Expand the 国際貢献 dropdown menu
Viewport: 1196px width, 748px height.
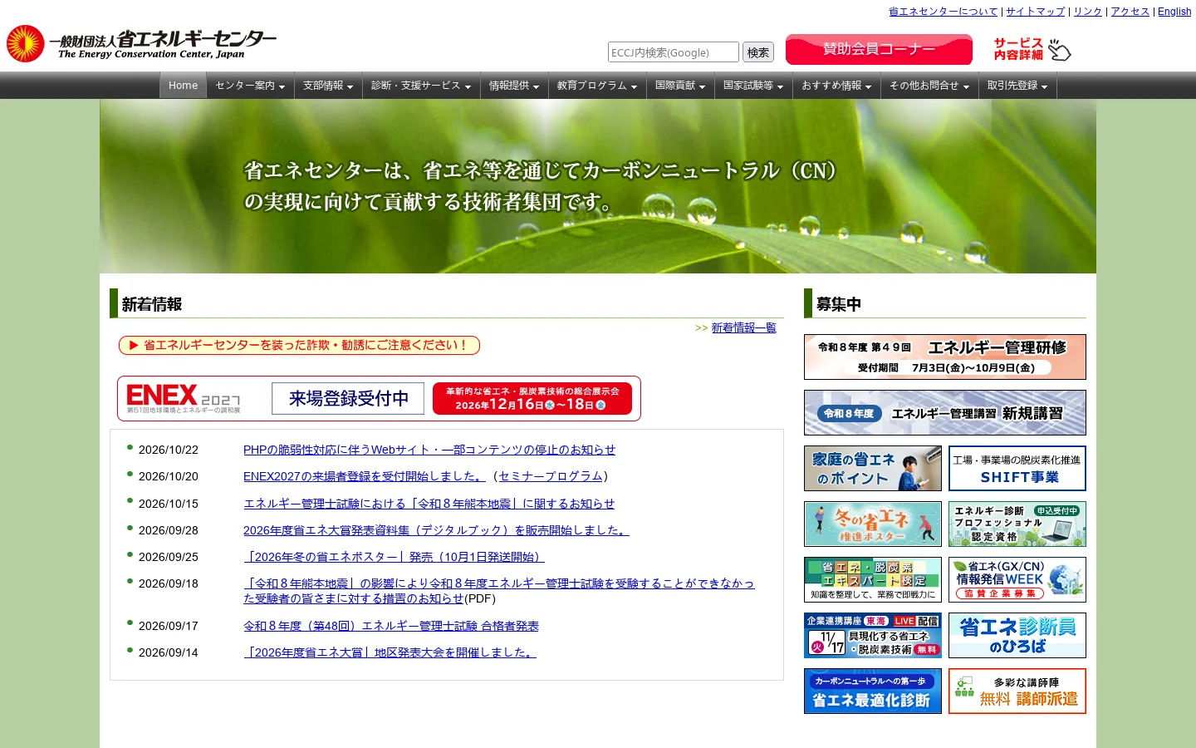pyautogui.click(x=680, y=86)
